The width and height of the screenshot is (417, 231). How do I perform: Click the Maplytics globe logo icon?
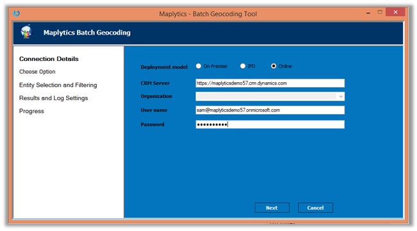[x=26, y=32]
